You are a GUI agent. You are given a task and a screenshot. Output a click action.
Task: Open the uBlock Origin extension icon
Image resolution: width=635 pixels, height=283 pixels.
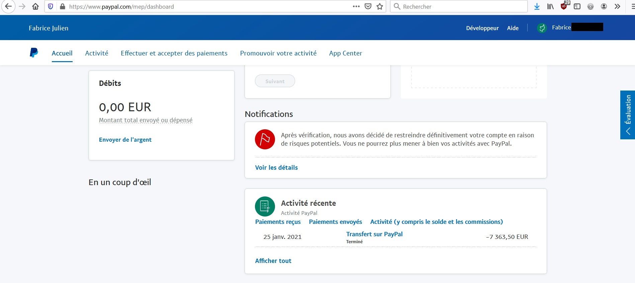coord(564,6)
